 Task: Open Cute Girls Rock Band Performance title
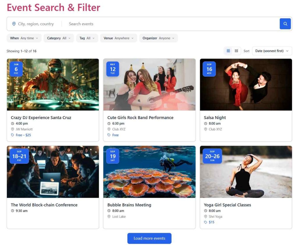click(x=140, y=118)
